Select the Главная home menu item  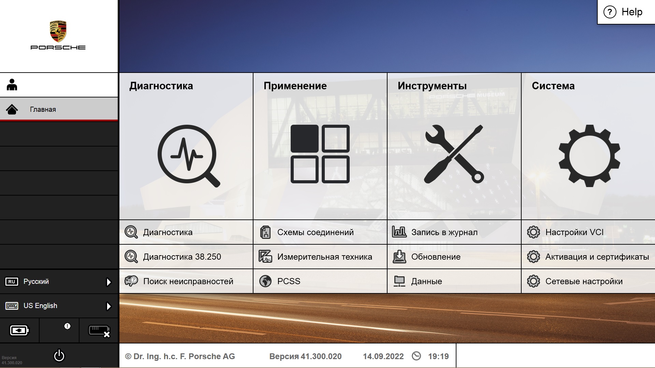[x=59, y=109]
